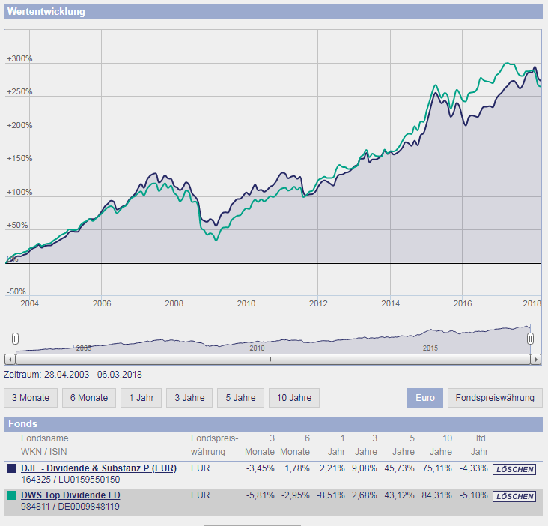Grab the right range handle of the overview chart
The width and height of the screenshot is (548, 526).
(530, 339)
